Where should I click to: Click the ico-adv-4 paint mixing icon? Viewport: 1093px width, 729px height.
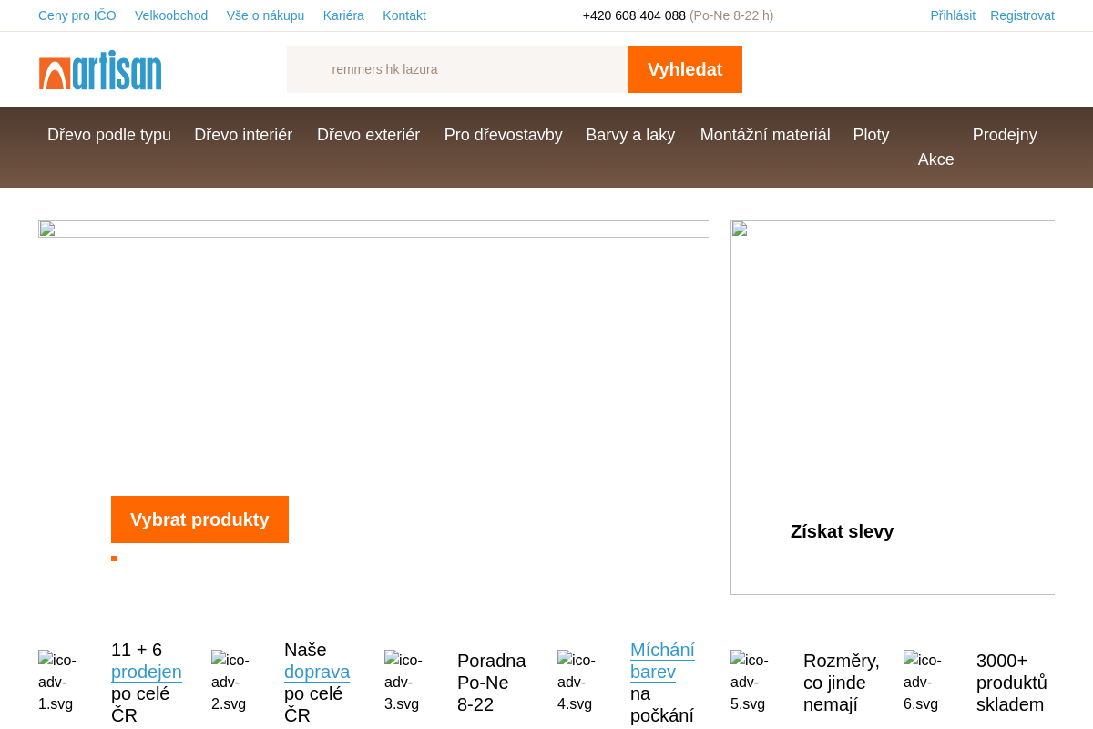coord(576,682)
